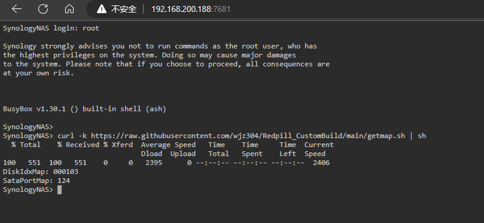Click the Current Speed value 2406
Image resolution: width=484 pixels, height=223 pixels.
point(321,163)
